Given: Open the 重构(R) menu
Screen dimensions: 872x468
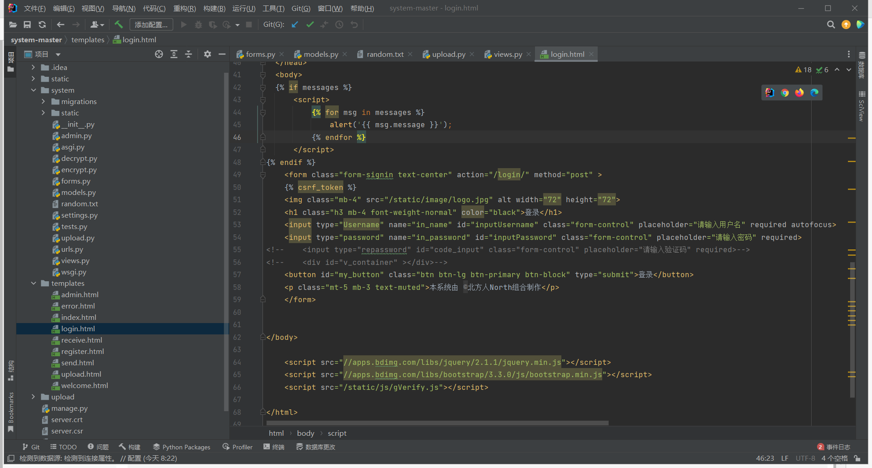Looking at the screenshot, I should [184, 8].
